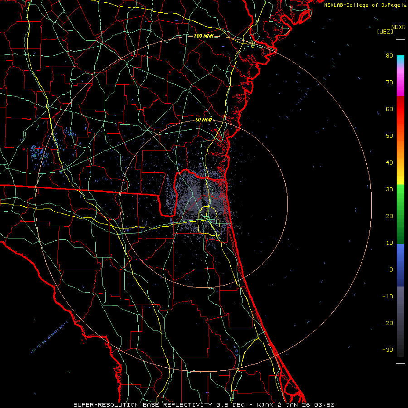Click the 30 value on the dBZ scale

(x=389, y=189)
